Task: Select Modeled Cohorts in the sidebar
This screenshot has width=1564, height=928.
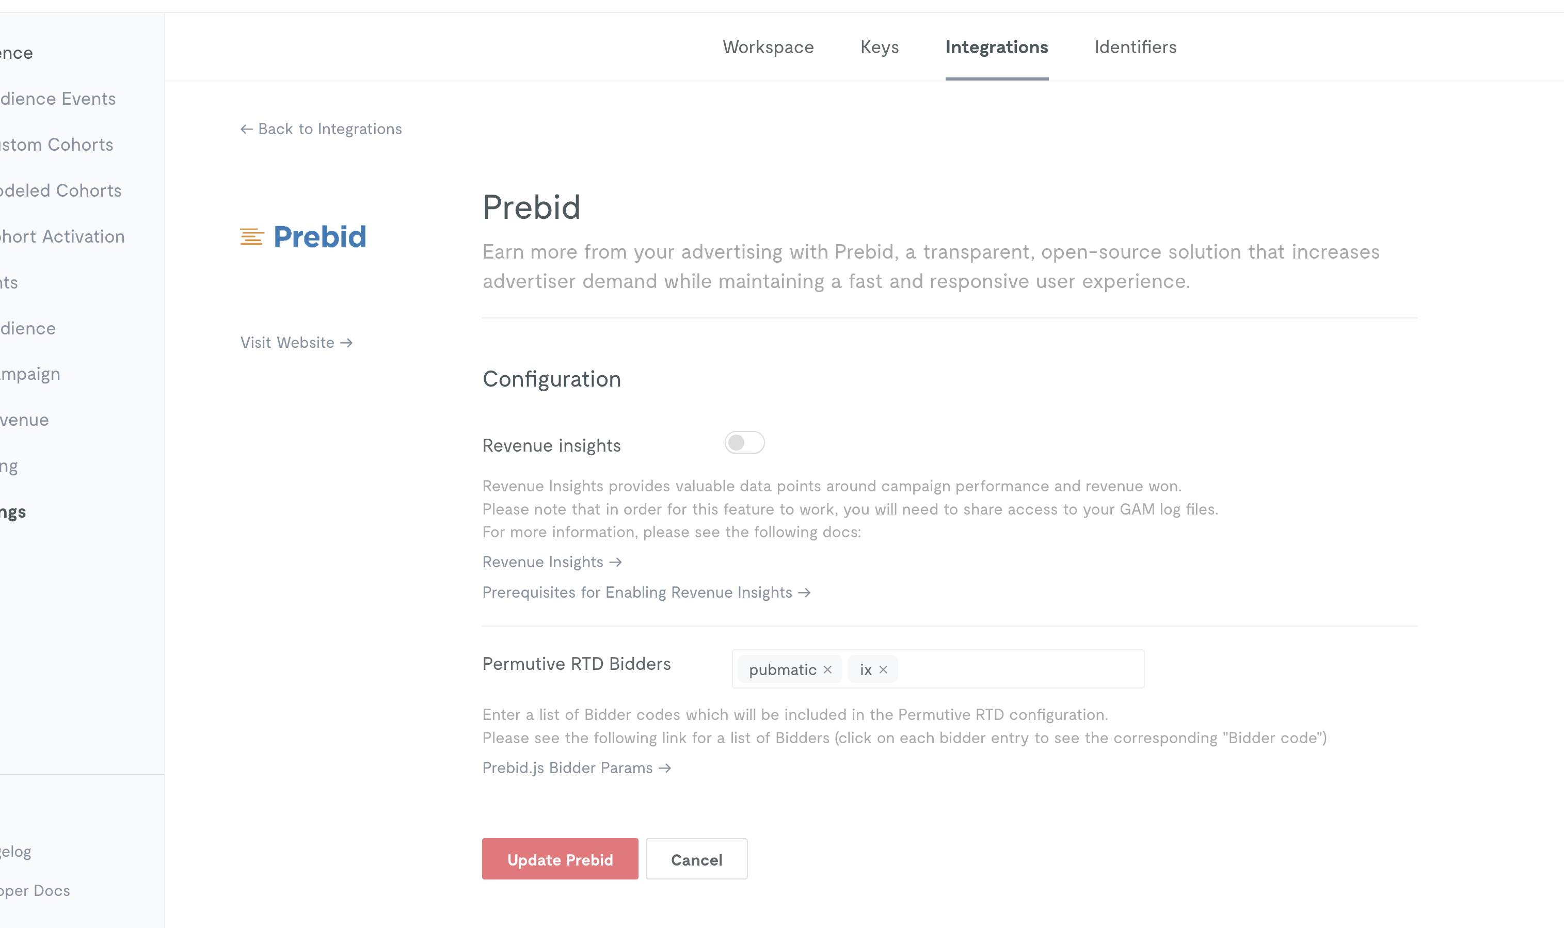Action: (60, 190)
